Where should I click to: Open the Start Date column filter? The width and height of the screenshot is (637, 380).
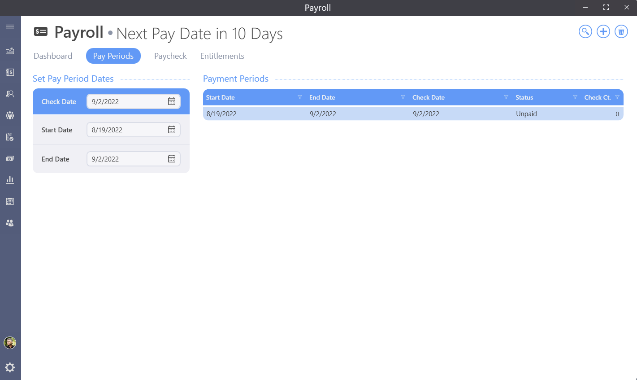click(300, 97)
